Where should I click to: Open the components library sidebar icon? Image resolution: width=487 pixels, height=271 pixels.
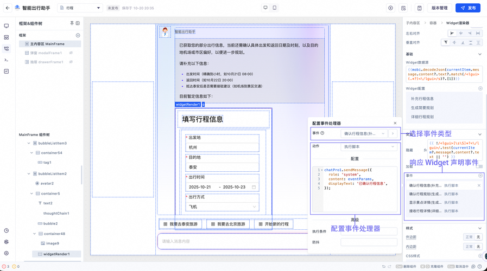click(x=7, y=37)
